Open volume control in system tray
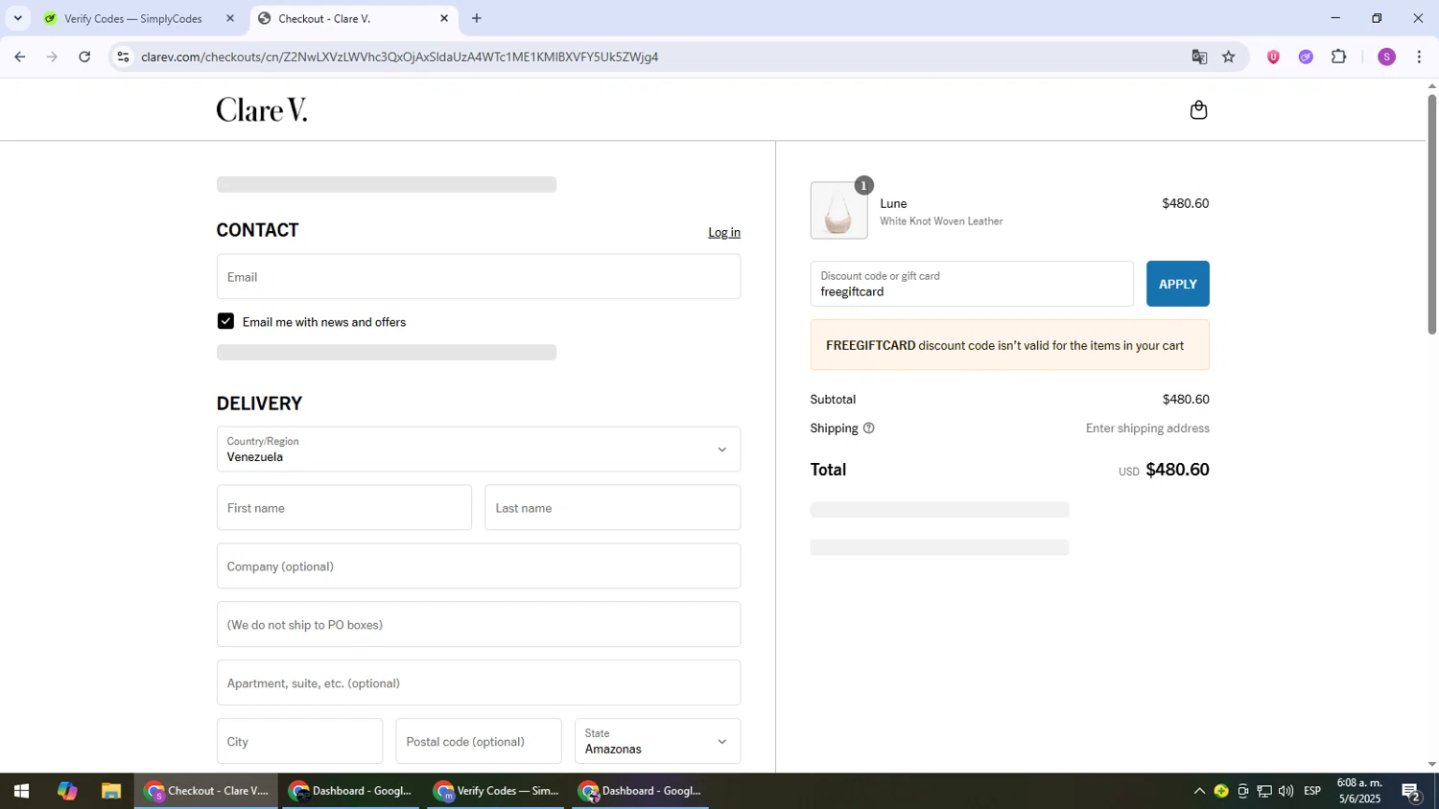The width and height of the screenshot is (1439, 809). pyautogui.click(x=1286, y=791)
